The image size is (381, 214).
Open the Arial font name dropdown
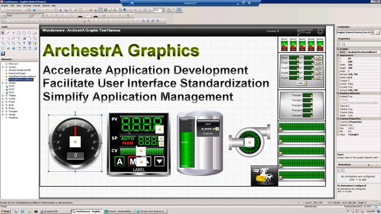click(x=30, y=15)
